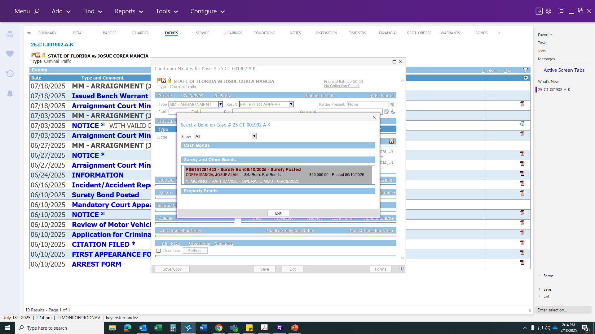Image resolution: width=595 pixels, height=334 pixels.
Task: Click the Add Journal link
Action: point(382,96)
